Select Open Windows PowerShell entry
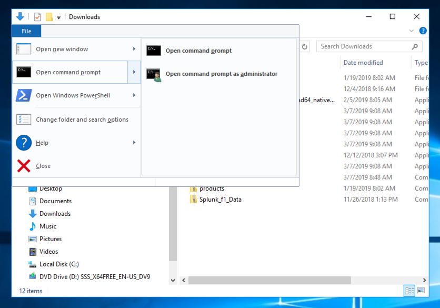 click(x=70, y=95)
